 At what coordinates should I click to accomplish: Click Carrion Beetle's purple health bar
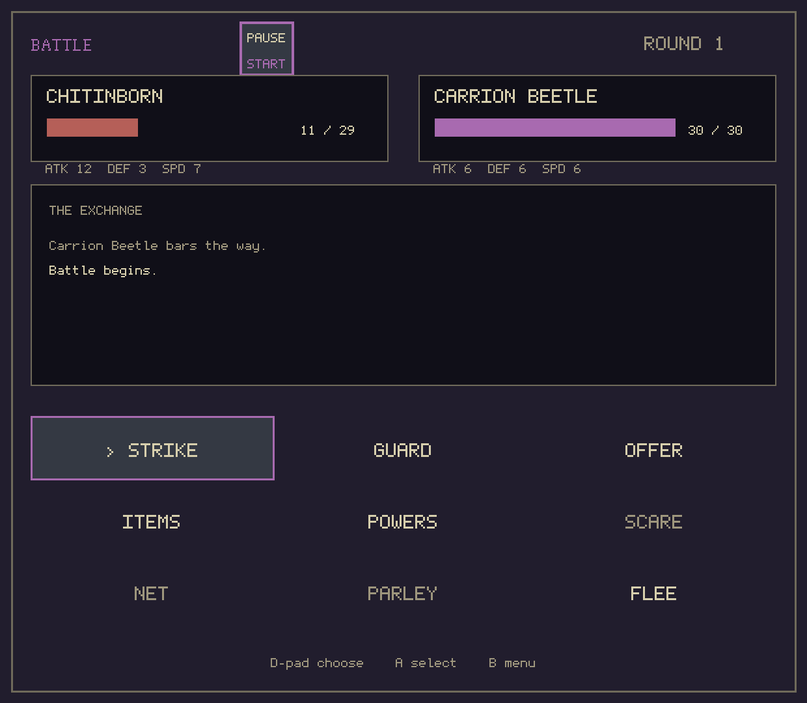coord(555,128)
